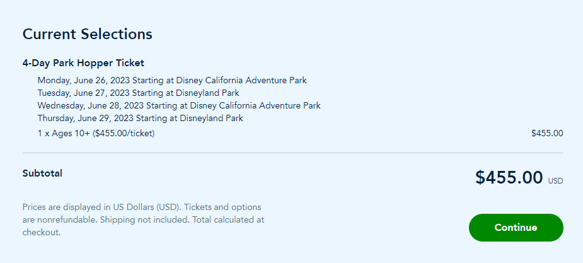Image resolution: width=583 pixels, height=263 pixels.
Task: Click Disney California Adventure Park on Wednesday's line
Action: 255,105
